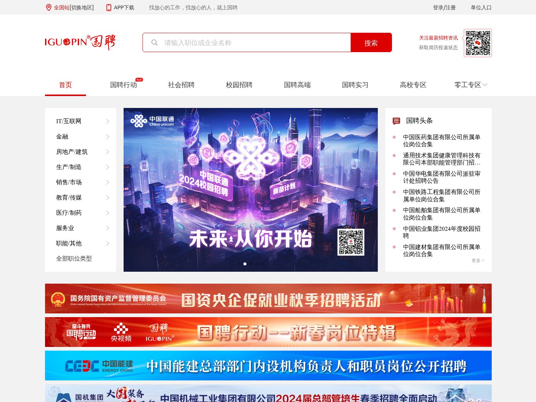This screenshot has height=402, width=536.
Task: Click the 登录/注册 link
Action: click(x=444, y=7)
